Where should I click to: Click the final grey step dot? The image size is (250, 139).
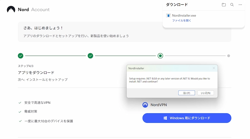228,56
